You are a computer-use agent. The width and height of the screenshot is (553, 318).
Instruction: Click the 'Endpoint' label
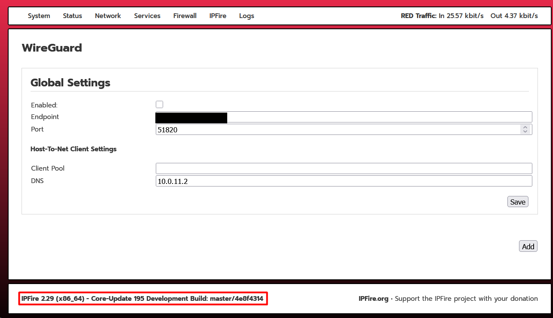45,117
